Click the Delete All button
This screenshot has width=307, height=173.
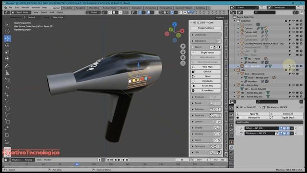[286, 114]
